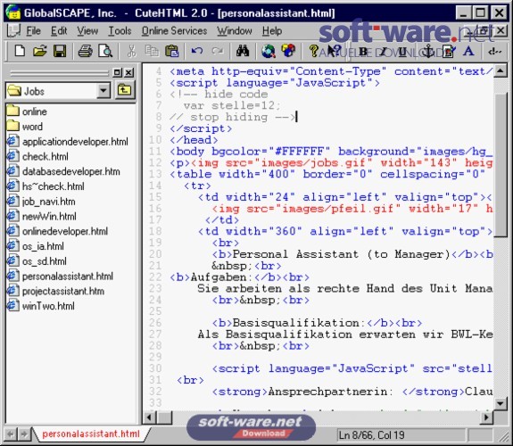Click the line 'Aufgaben:' in the editor

click(x=239, y=277)
